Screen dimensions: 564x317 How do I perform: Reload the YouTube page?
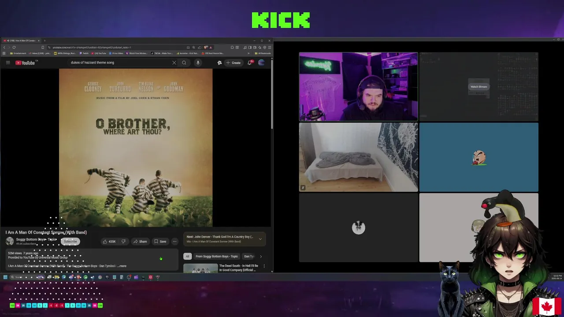14,47
